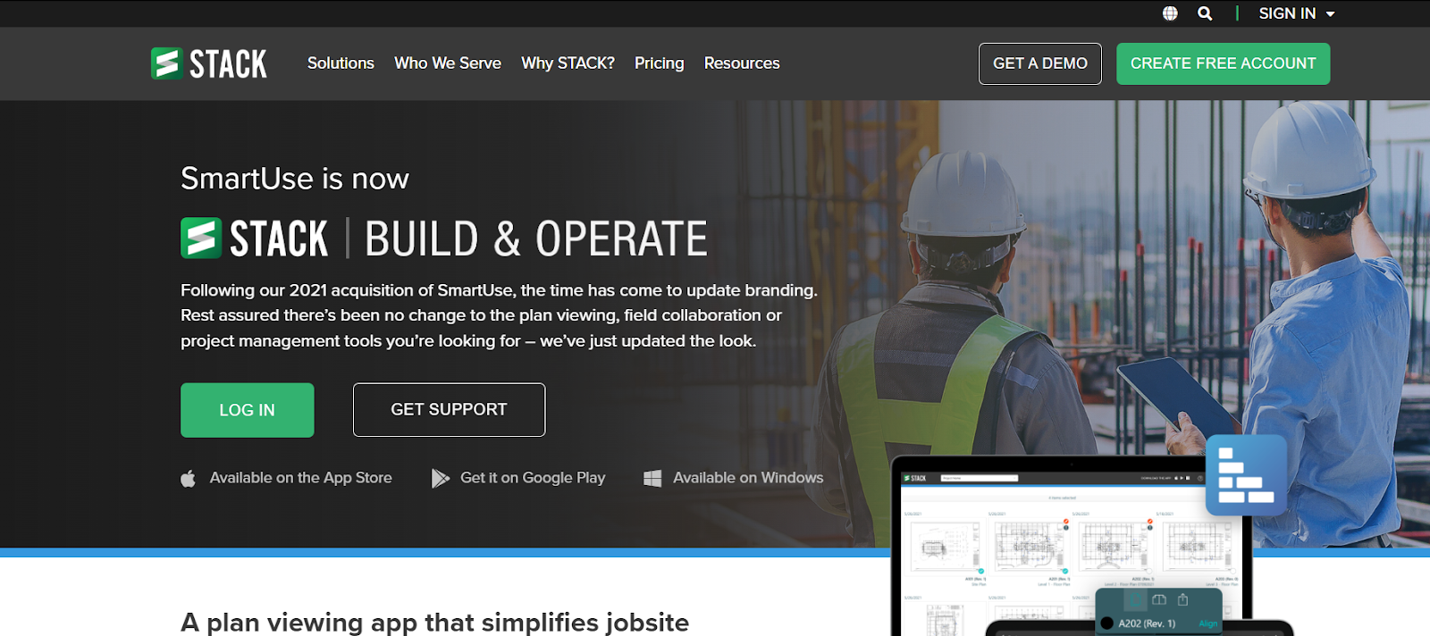This screenshot has height=636, width=1430.
Task: Expand the SIGN IN dropdown arrow
Action: [x=1330, y=14]
